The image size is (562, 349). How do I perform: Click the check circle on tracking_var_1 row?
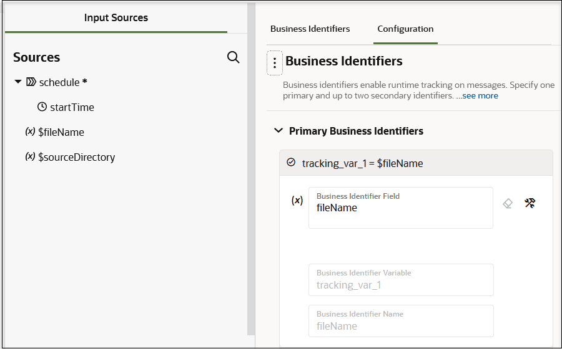[290, 163]
